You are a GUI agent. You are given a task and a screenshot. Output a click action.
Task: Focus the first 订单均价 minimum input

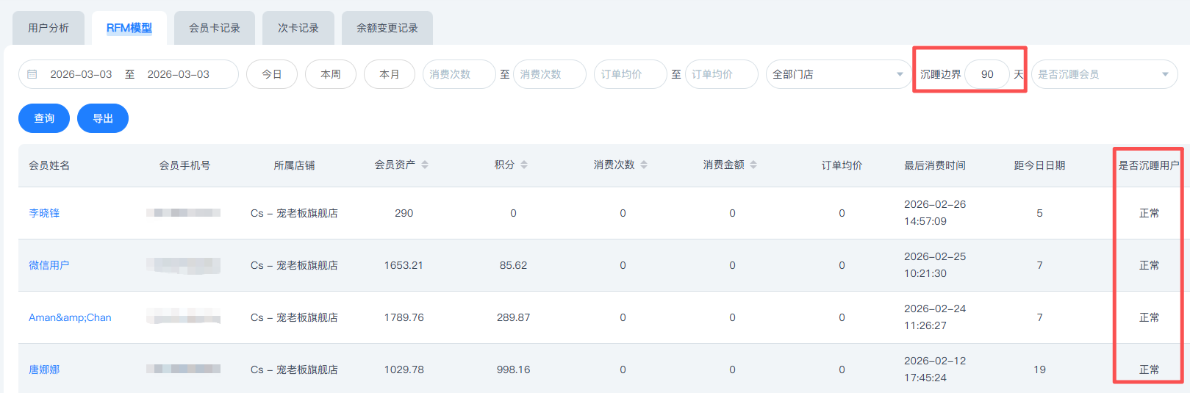tap(630, 74)
